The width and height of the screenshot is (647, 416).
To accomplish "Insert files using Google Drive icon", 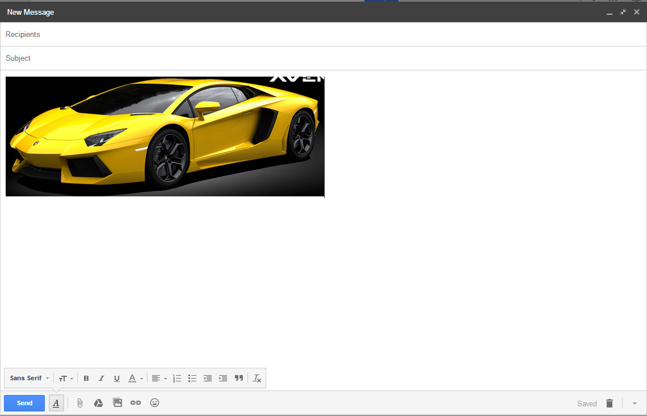I will point(98,403).
